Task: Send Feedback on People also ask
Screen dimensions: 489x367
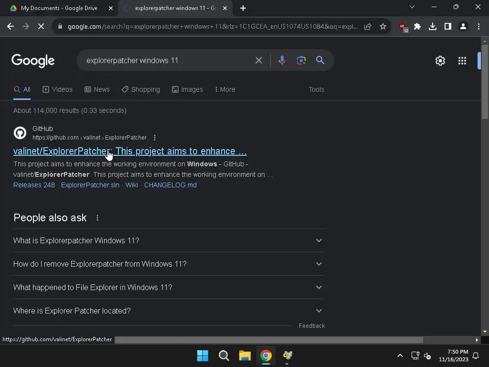Action: pyautogui.click(x=312, y=326)
